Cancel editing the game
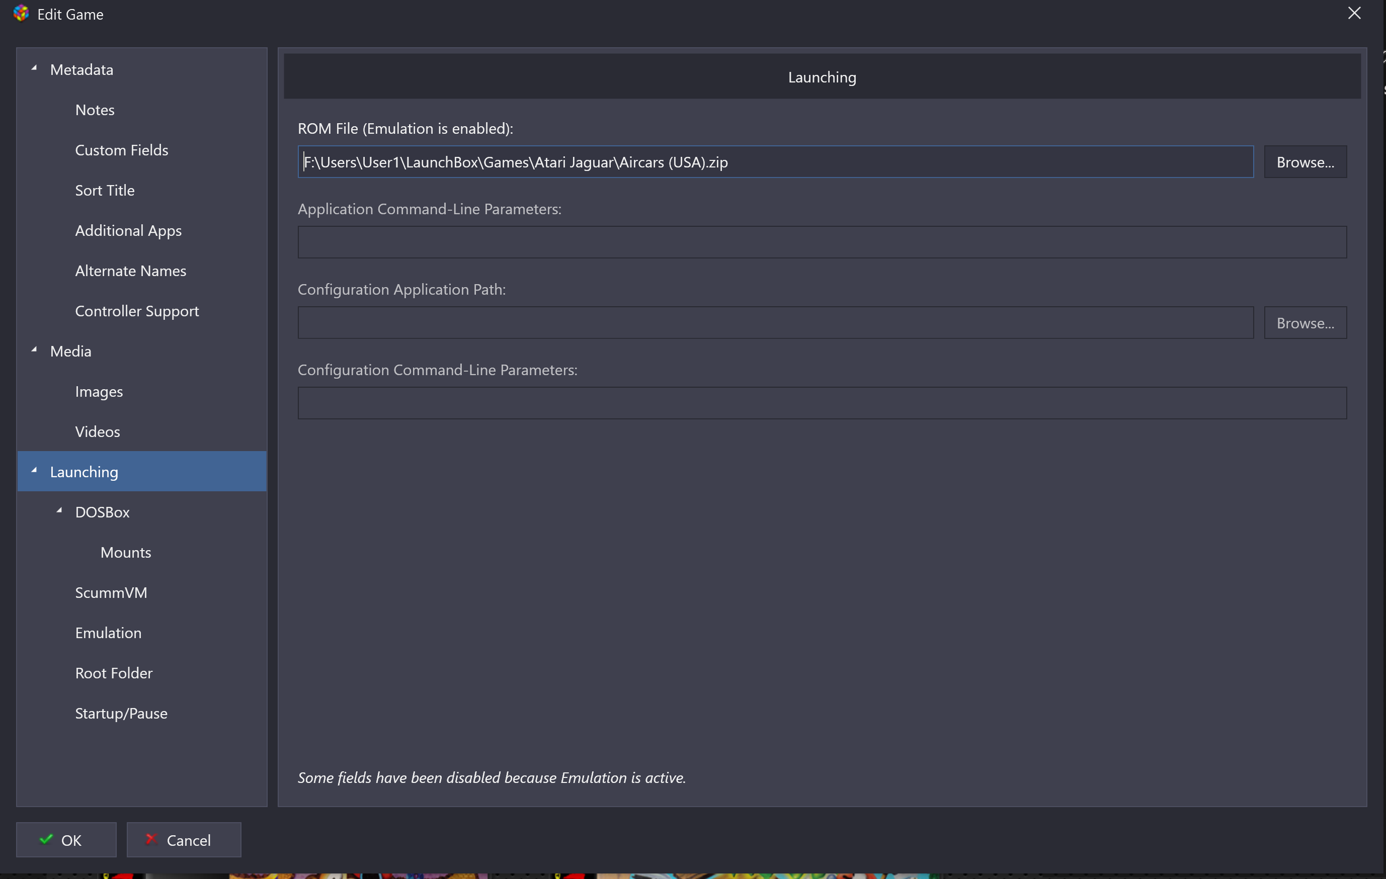The width and height of the screenshot is (1386, 879). click(x=184, y=840)
